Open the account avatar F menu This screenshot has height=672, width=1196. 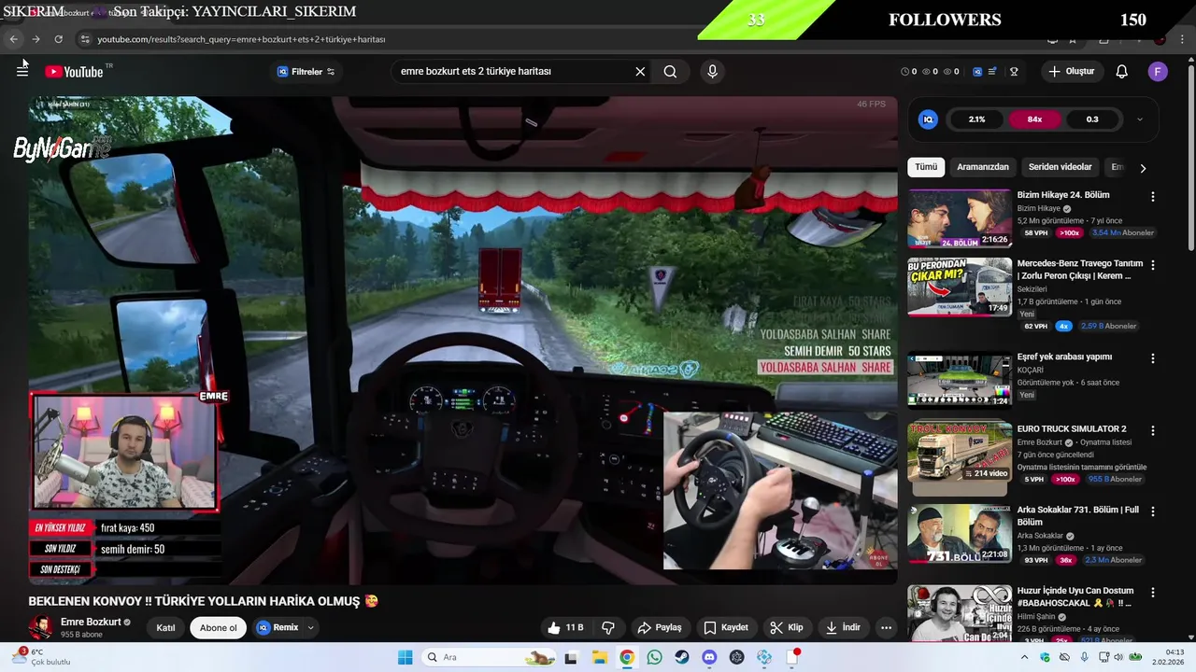coord(1158,72)
